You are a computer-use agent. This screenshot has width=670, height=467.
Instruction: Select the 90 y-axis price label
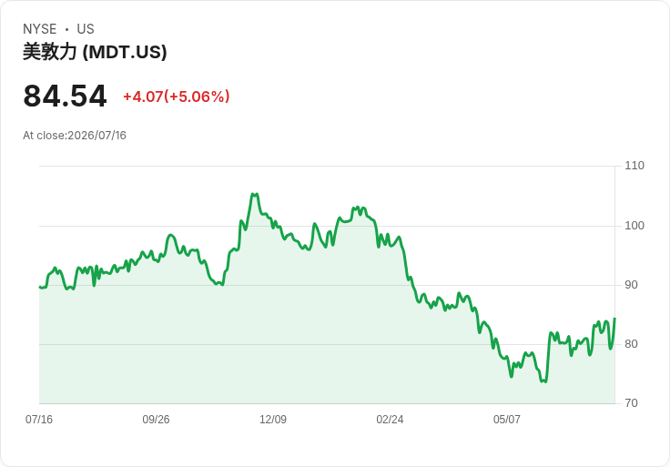pos(631,285)
